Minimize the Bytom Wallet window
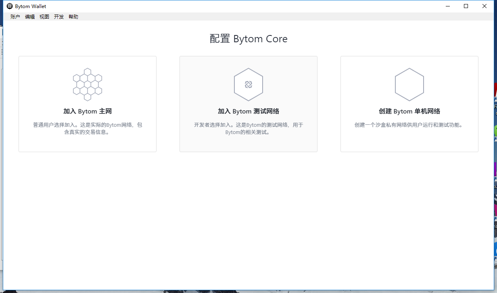This screenshot has width=497, height=293. pos(447,6)
